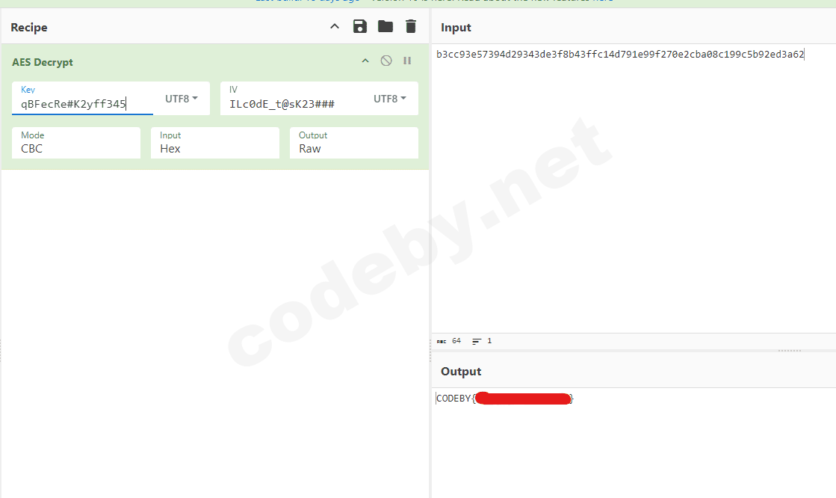Open IV UTF8 encoding dropdown
836x498 pixels.
(390, 99)
